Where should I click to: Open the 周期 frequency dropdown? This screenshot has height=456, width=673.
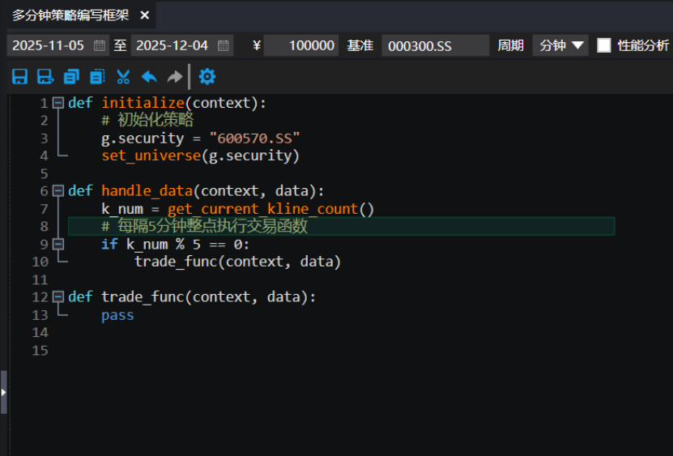[560, 45]
